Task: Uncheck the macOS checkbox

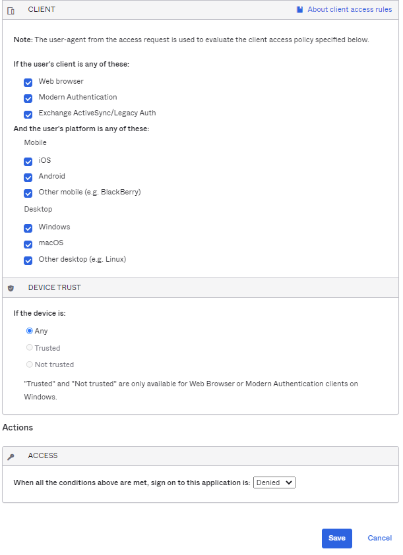Action: 28,244
